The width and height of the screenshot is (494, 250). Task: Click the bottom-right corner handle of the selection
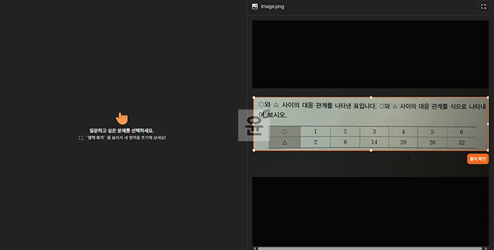tap(488, 150)
